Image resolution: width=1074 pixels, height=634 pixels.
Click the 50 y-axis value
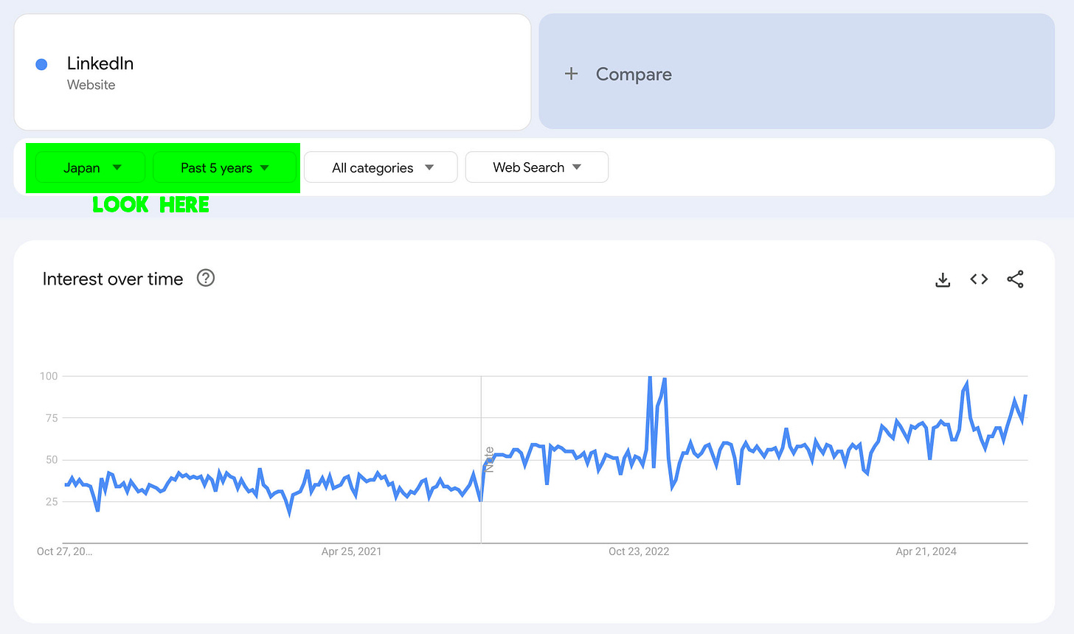coord(52,459)
